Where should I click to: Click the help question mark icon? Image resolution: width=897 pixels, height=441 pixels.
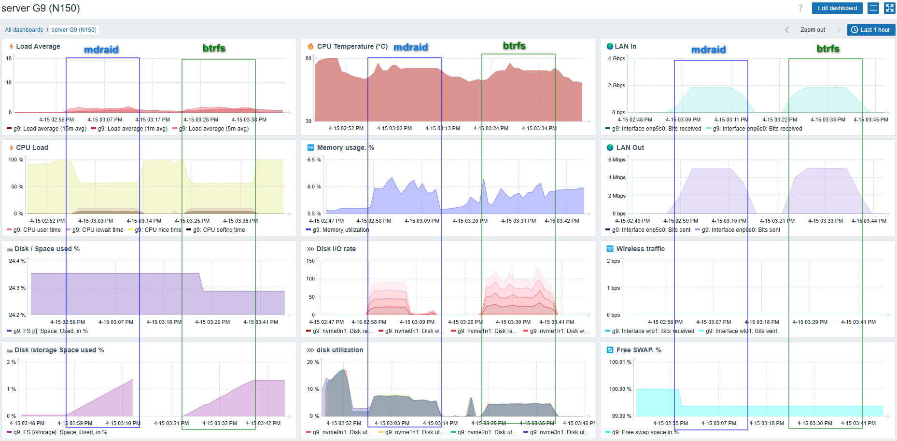click(x=800, y=8)
